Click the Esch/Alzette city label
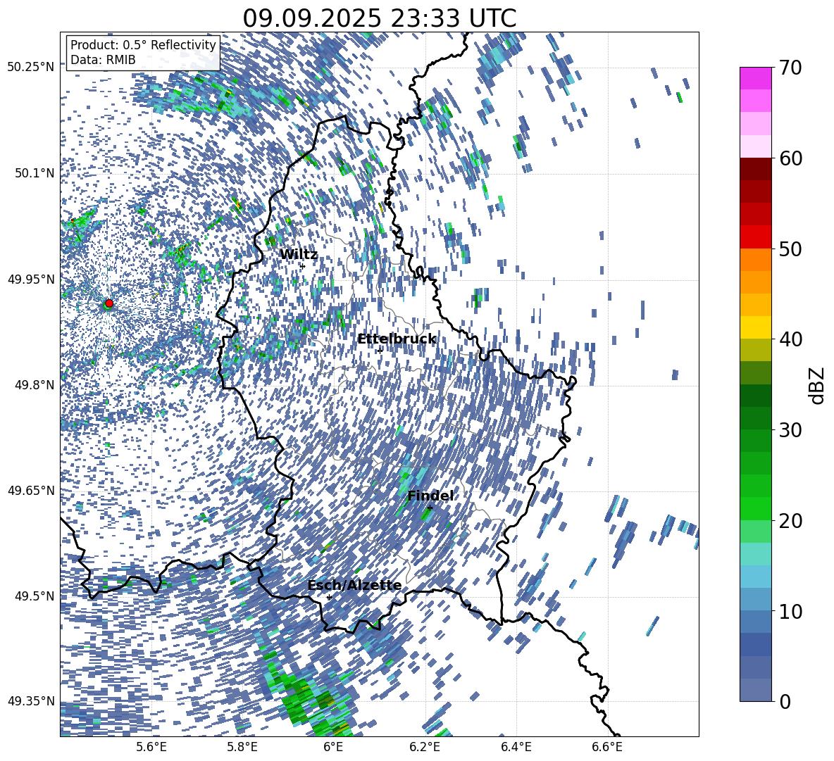This screenshot has height=761, width=834. tap(354, 586)
